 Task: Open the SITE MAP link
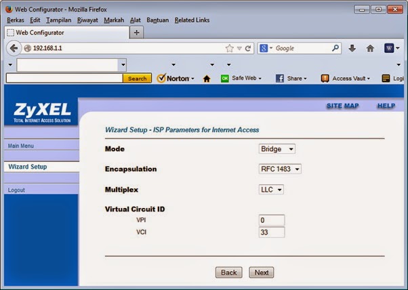point(343,106)
